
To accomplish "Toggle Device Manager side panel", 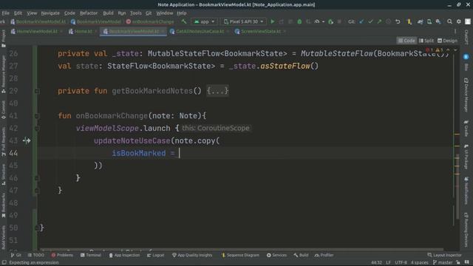I will click(x=466, y=95).
